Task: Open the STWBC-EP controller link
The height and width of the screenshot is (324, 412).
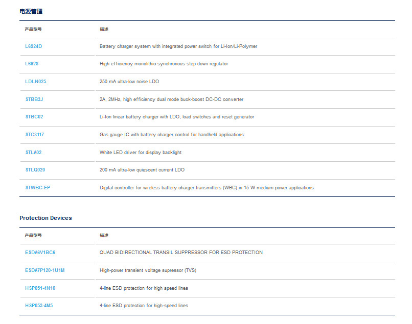Action: click(x=38, y=188)
